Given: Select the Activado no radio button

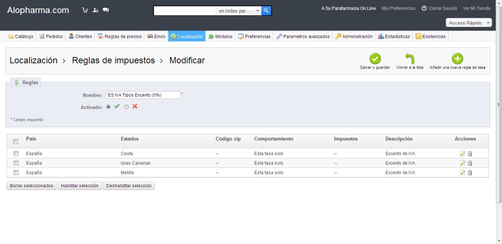Looking at the screenshot, I should [x=127, y=107].
